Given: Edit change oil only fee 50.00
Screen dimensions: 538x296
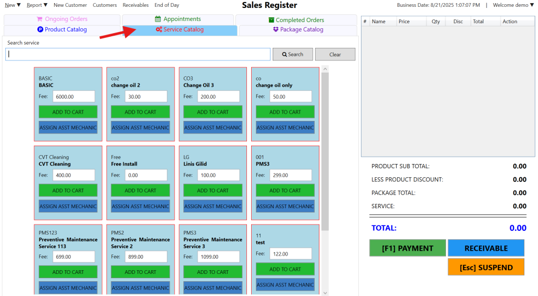Looking at the screenshot, I should [291, 97].
